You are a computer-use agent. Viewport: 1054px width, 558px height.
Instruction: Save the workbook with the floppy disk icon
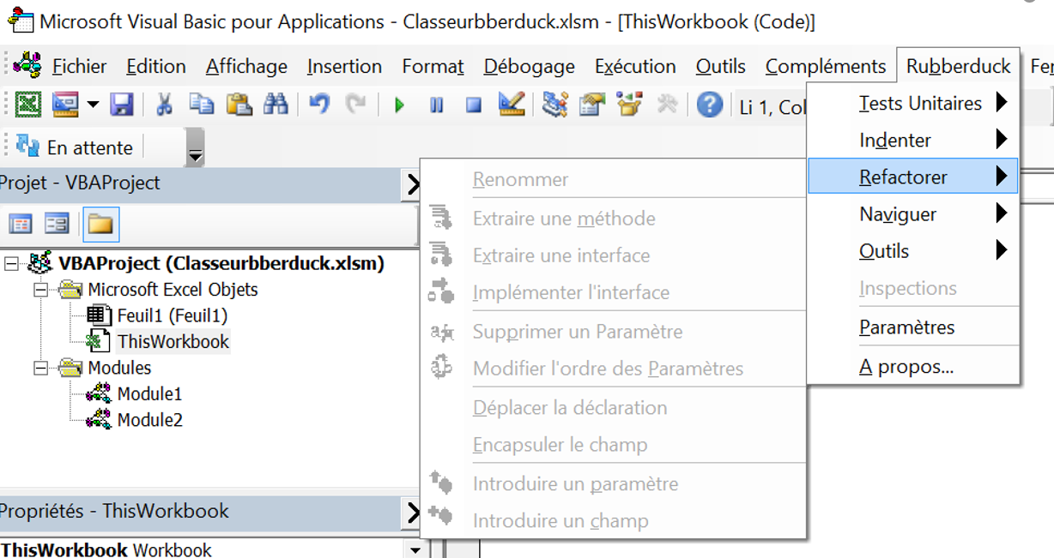pyautogui.click(x=122, y=105)
